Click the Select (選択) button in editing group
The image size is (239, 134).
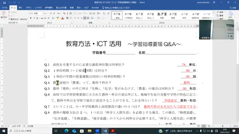coord(221,19)
